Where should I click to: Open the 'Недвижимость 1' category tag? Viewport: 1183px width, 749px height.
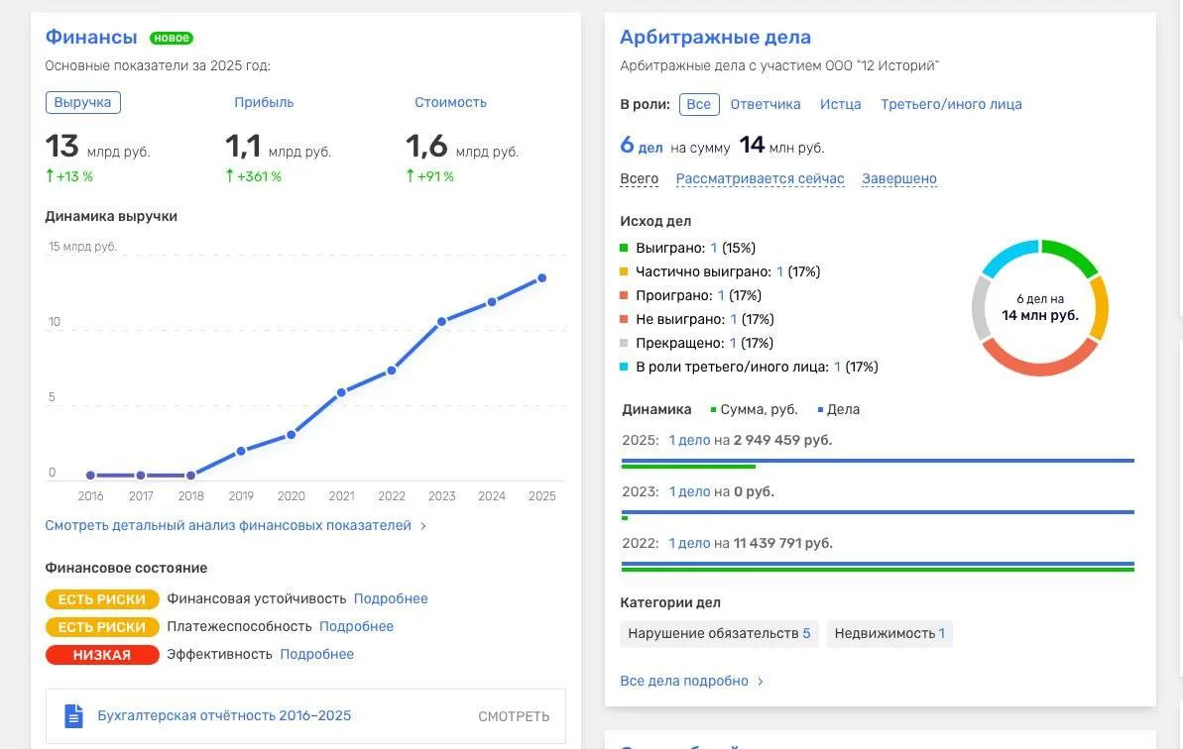click(x=889, y=634)
